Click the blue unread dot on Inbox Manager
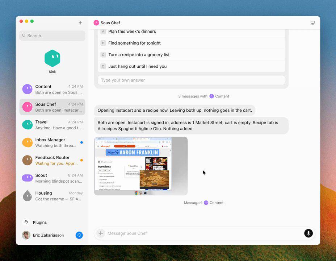Image resolution: width=336 pixels, height=261 pixels. click(x=81, y=142)
